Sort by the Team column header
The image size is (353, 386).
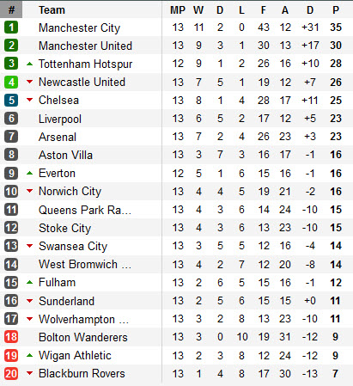point(52,10)
